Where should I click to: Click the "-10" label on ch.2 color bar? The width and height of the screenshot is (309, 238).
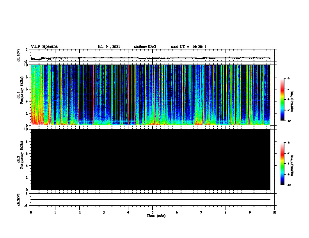click(x=288, y=185)
